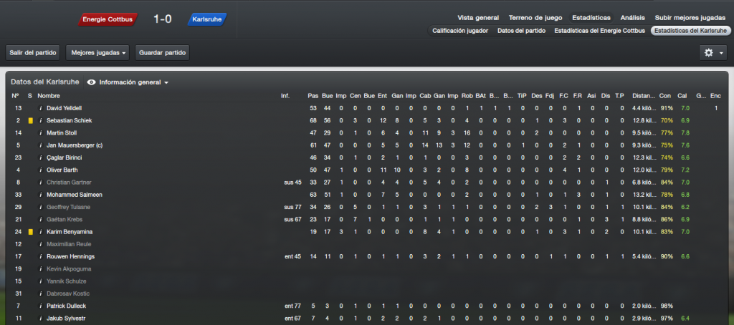Click the Guardar partido button
The height and width of the screenshot is (325, 734).
(163, 53)
